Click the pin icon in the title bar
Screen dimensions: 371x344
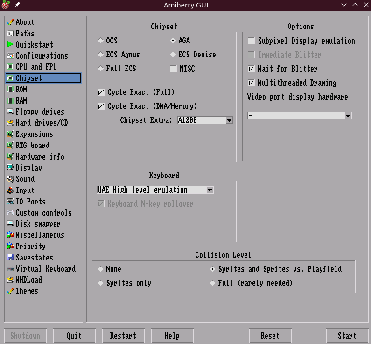coord(17,5)
